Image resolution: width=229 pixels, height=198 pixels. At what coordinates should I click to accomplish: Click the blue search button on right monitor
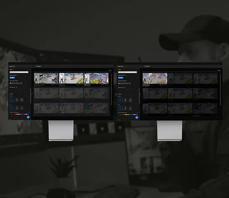pos(137,117)
